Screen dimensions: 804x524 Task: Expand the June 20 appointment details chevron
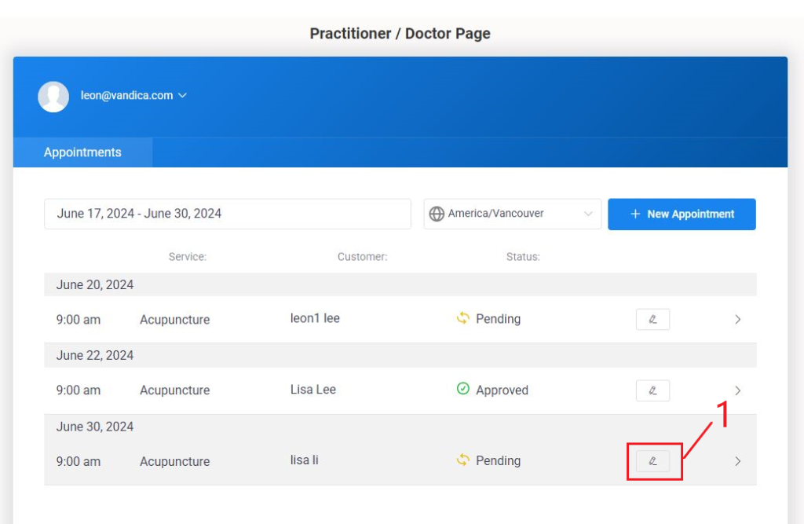[x=737, y=320]
